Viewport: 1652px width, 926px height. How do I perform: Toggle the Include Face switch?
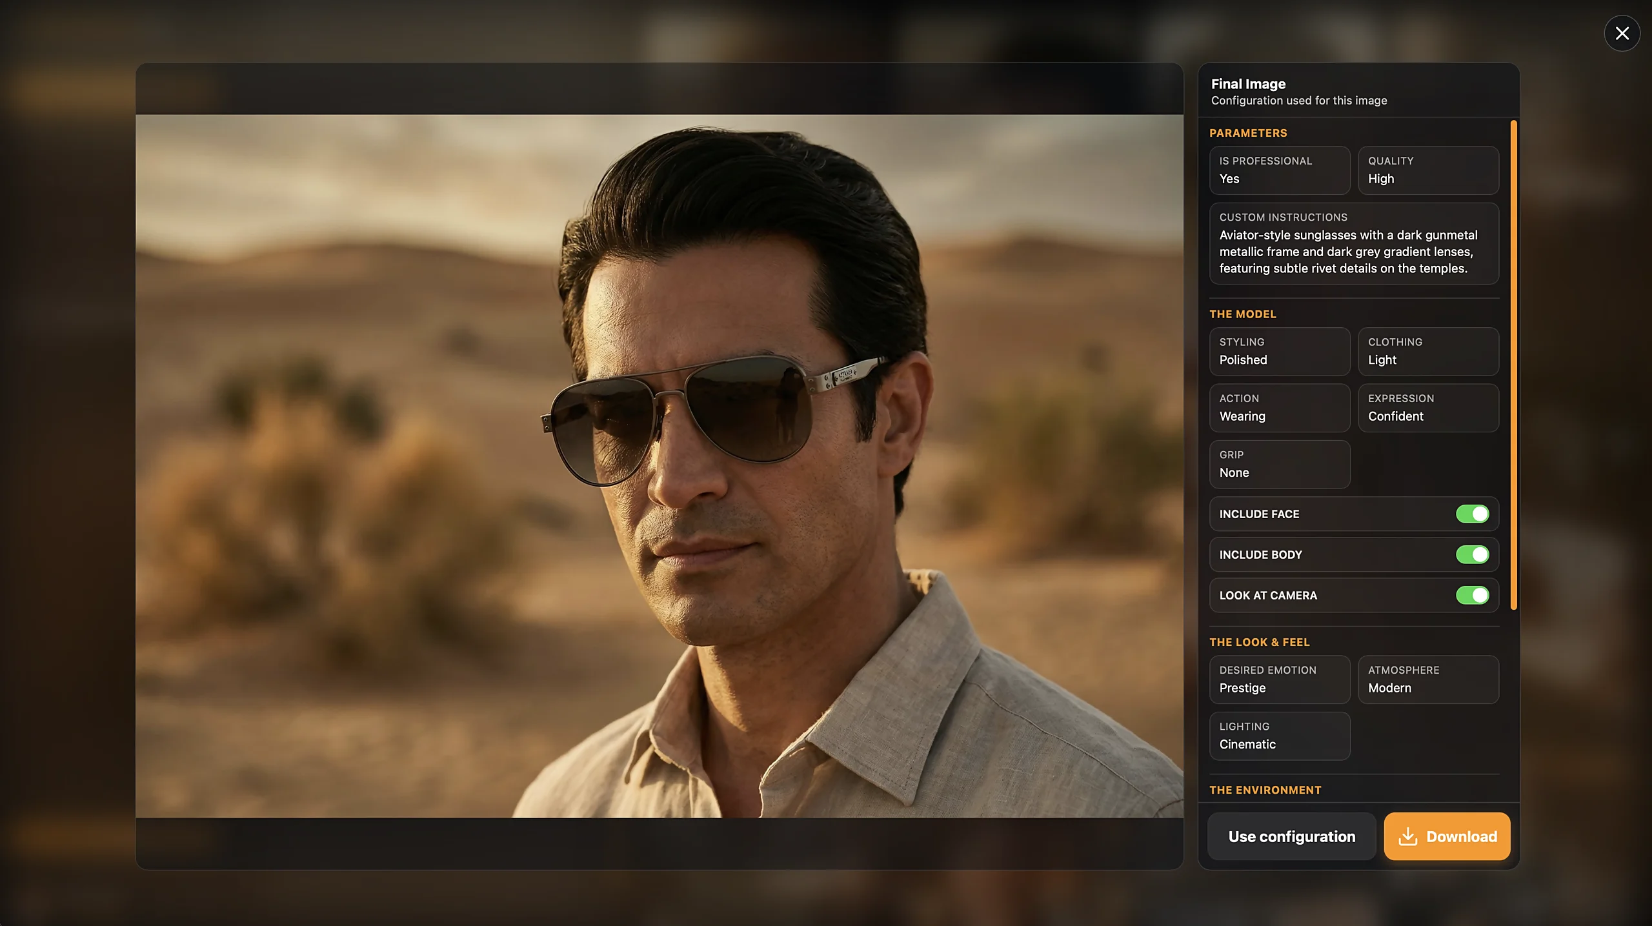[1472, 514]
